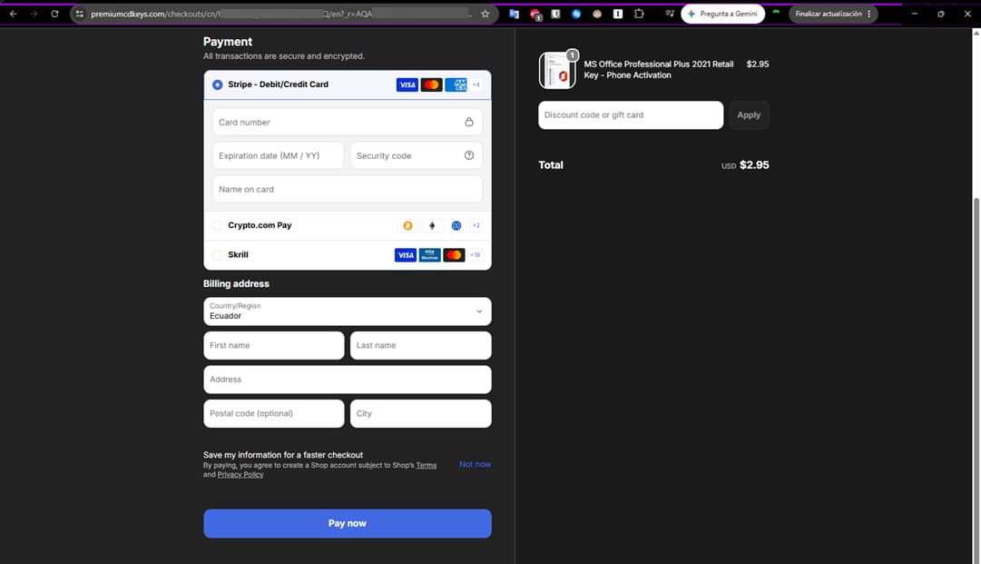The width and height of the screenshot is (981, 564).
Task: Open the Shop Terms link
Action: (426, 465)
